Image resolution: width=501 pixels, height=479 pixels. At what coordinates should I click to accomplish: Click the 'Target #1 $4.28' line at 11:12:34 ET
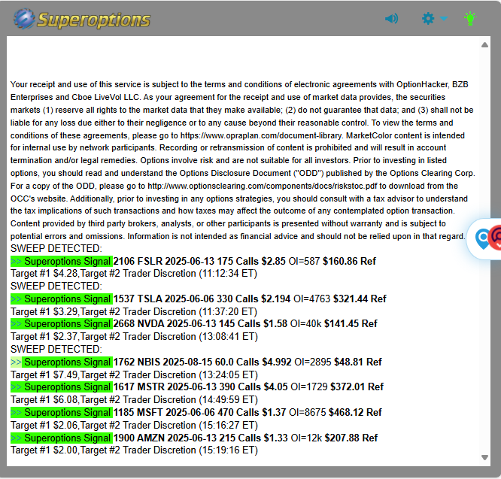(x=134, y=274)
